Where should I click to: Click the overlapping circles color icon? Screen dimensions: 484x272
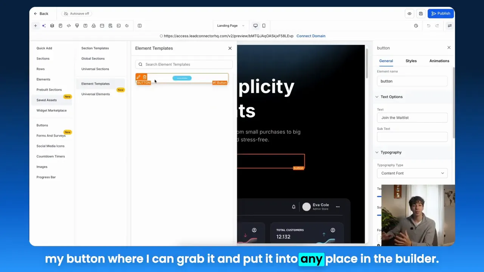pyautogui.click(x=94, y=26)
